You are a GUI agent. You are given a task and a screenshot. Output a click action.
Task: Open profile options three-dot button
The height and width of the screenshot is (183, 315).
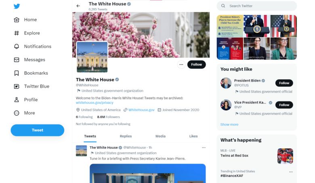181,65
